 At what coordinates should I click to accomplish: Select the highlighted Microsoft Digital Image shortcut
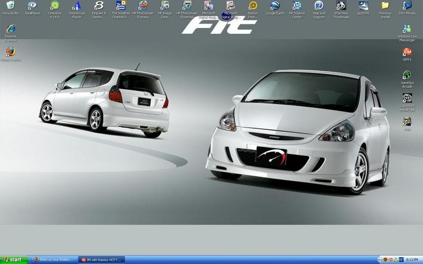click(231, 10)
